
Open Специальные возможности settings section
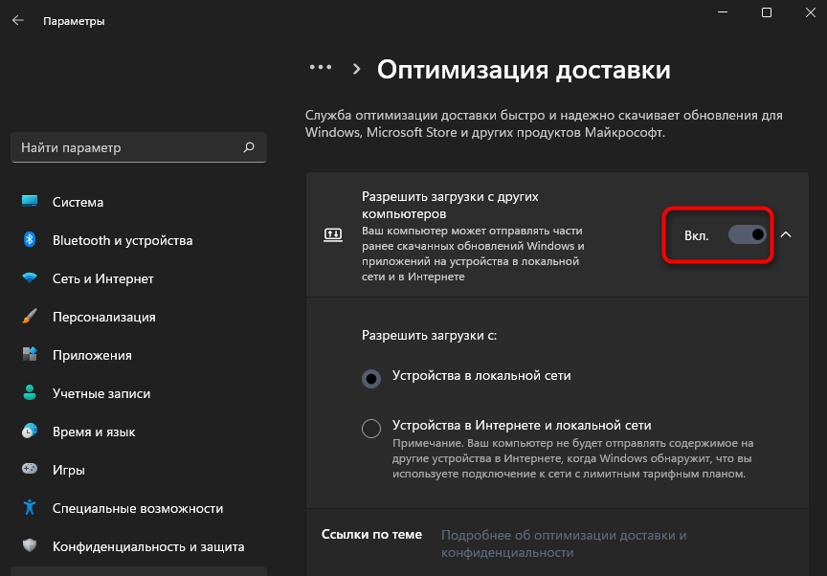point(138,508)
